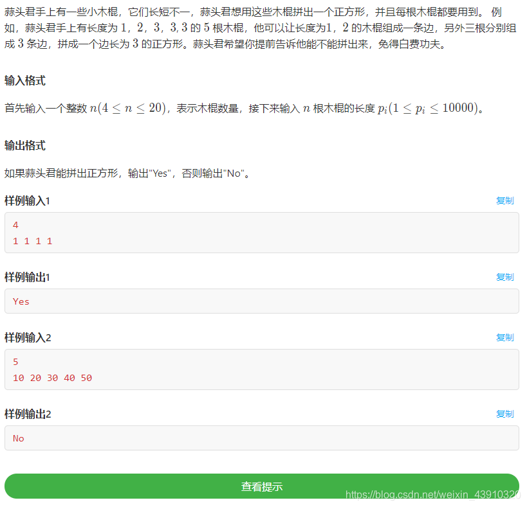The width and height of the screenshot is (527, 507).
Task: Copy sample input 1 via 复制 link
Action: point(505,200)
